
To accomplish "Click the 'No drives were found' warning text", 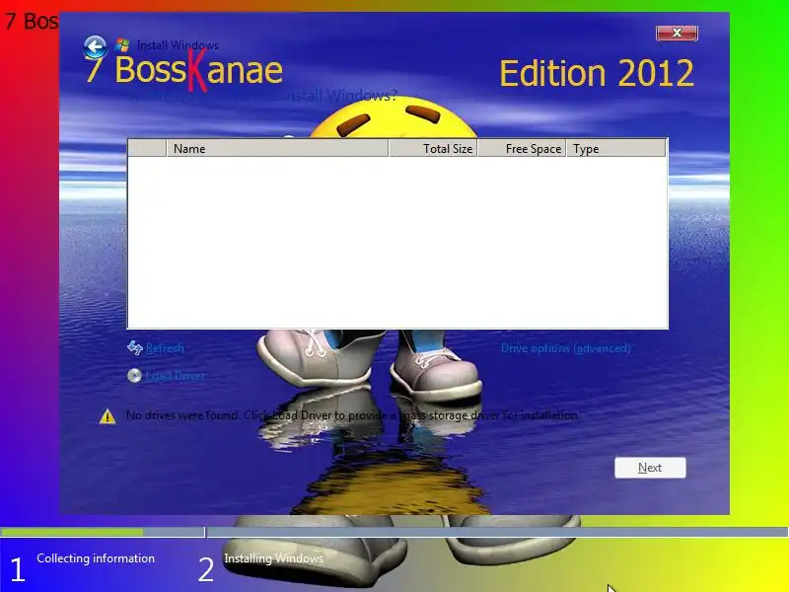I will coord(352,415).
